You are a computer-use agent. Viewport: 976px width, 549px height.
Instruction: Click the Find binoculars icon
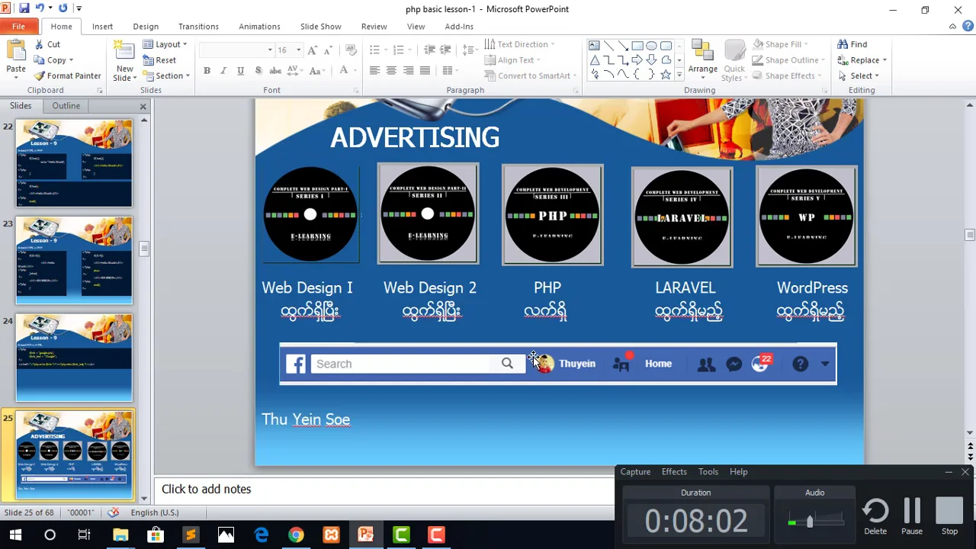tap(842, 44)
